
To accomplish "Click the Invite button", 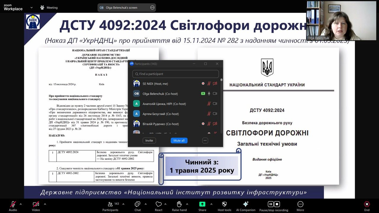I will 149,141.
